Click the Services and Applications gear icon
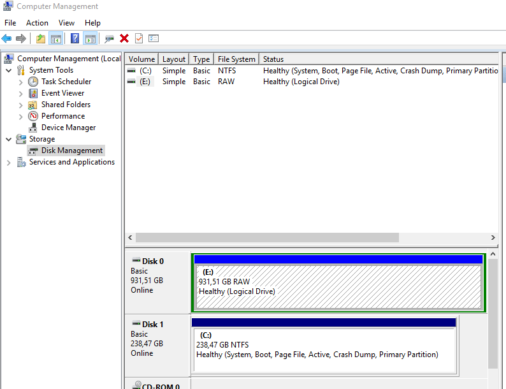This screenshot has width=506, height=389. [x=21, y=162]
